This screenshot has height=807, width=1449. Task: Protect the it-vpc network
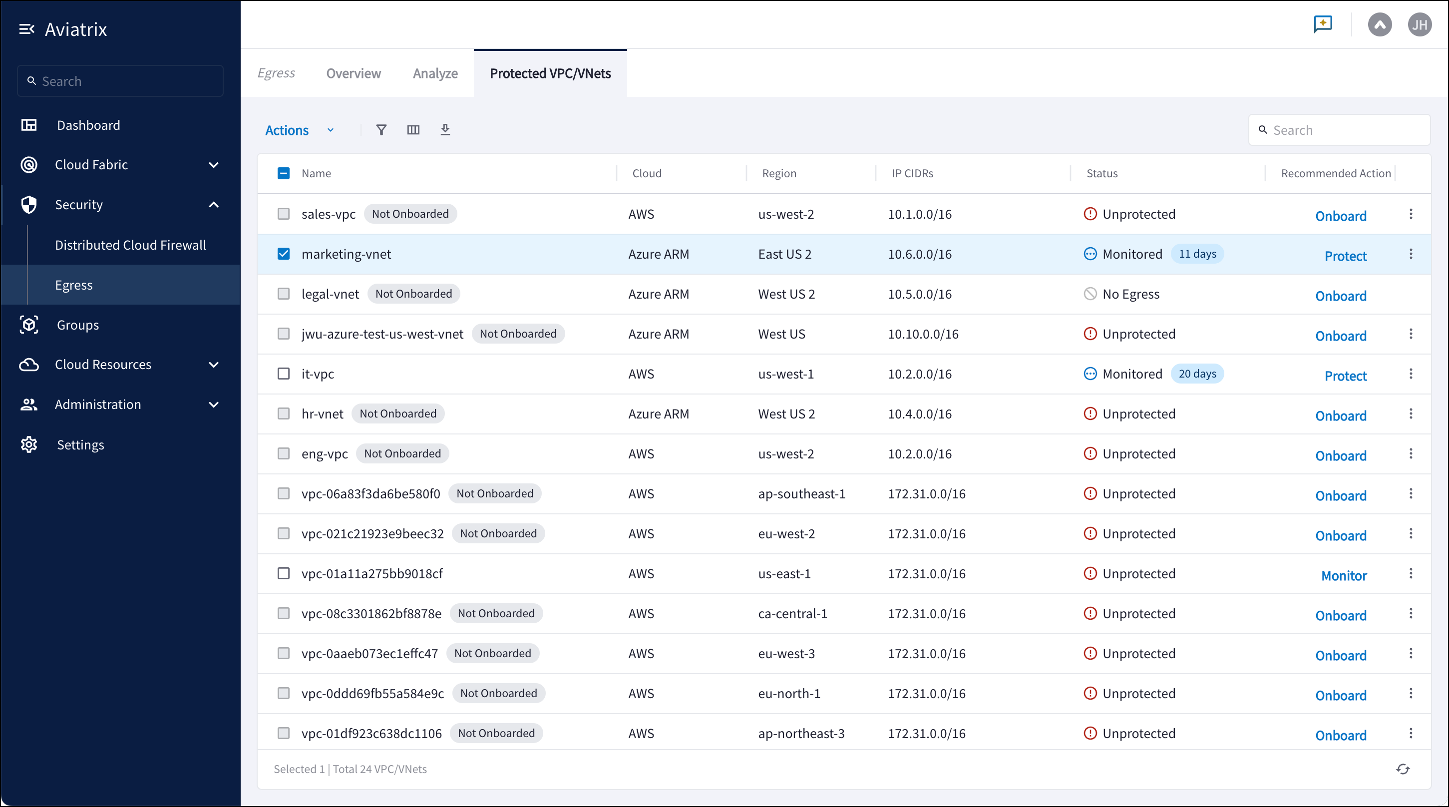[x=1346, y=376]
